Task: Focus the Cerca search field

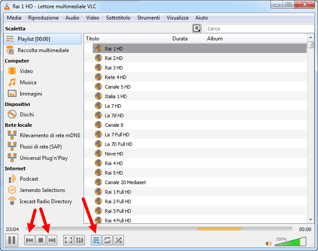Action: tap(260, 29)
